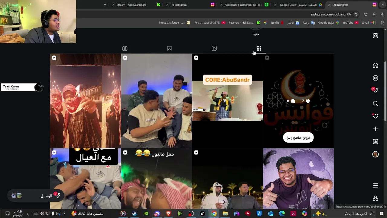Screen dimensions: 387x218
Task: Open the جديد new highlight
Action: pyautogui.click(x=256, y=34)
